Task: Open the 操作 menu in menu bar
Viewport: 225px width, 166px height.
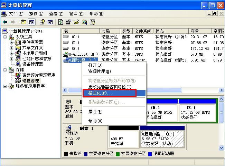Action: [36, 14]
